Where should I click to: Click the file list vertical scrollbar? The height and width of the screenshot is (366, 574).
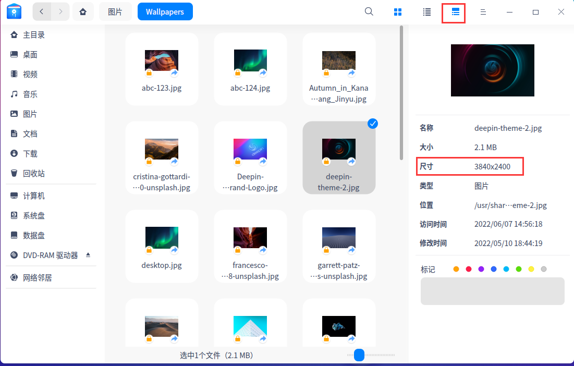(401, 93)
